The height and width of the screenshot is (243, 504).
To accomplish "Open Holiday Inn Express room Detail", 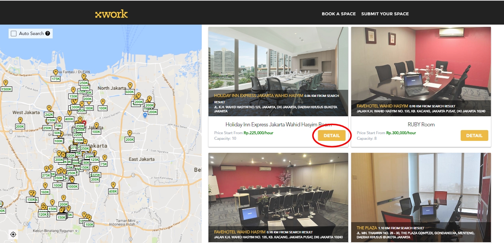I will coord(331,136).
